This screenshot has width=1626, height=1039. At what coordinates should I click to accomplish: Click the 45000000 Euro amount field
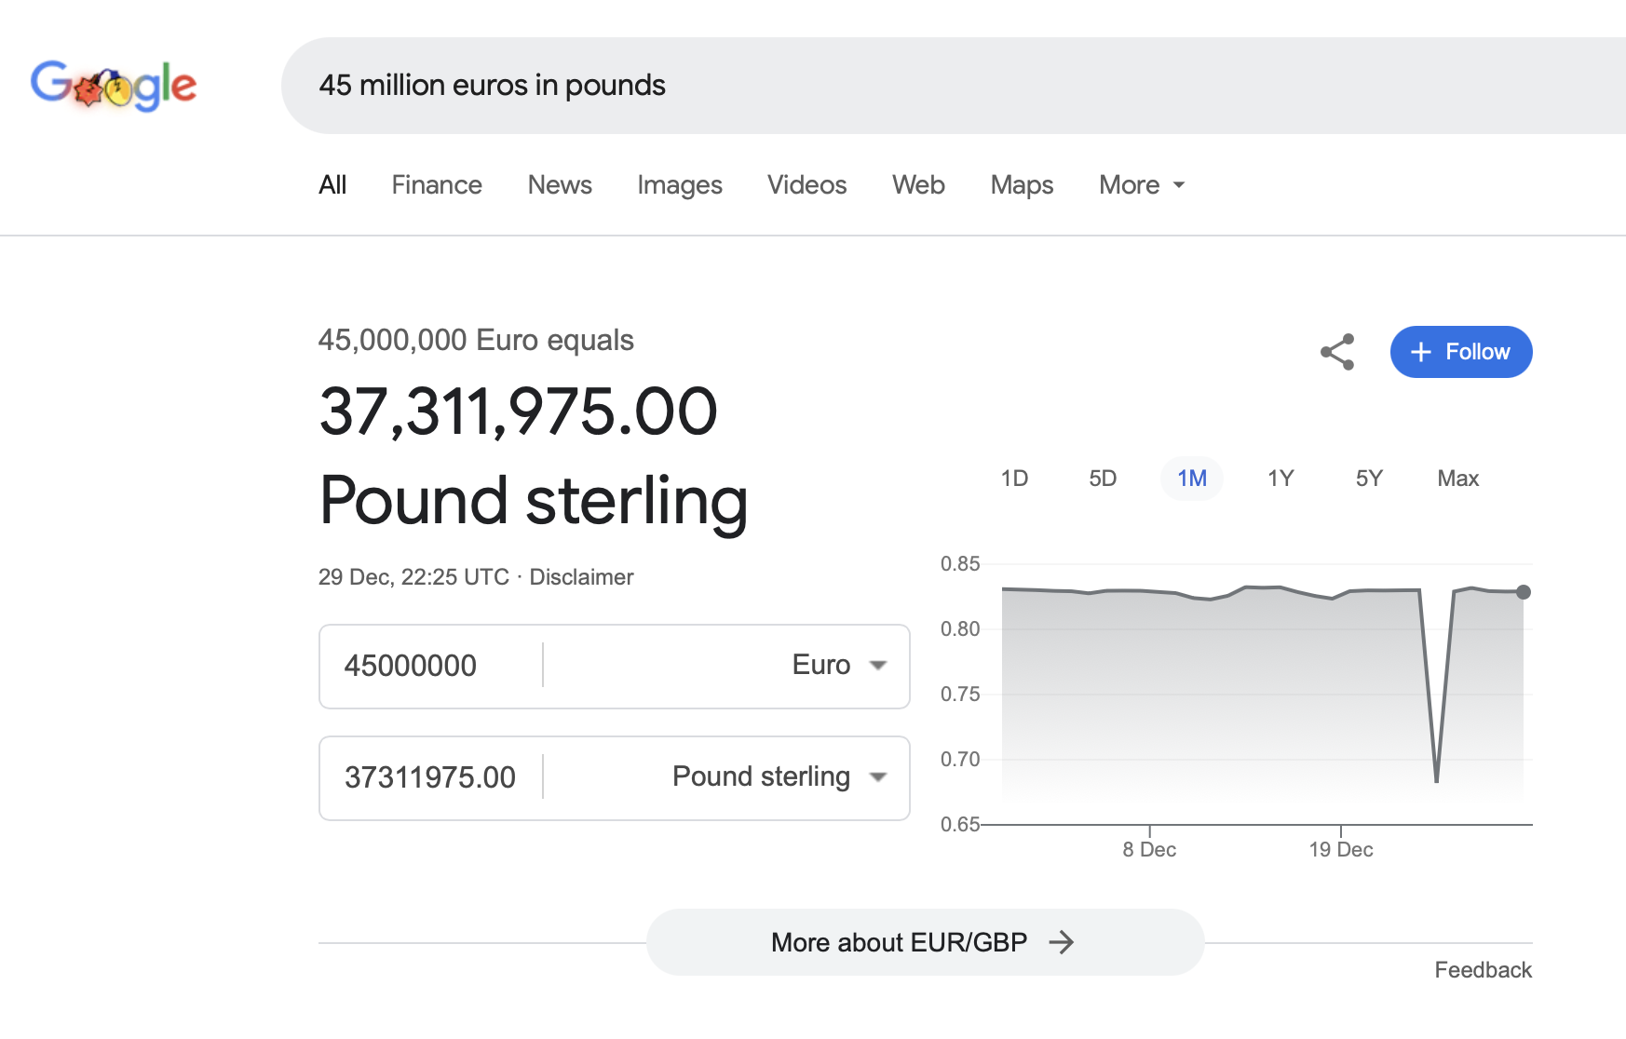pos(428,666)
